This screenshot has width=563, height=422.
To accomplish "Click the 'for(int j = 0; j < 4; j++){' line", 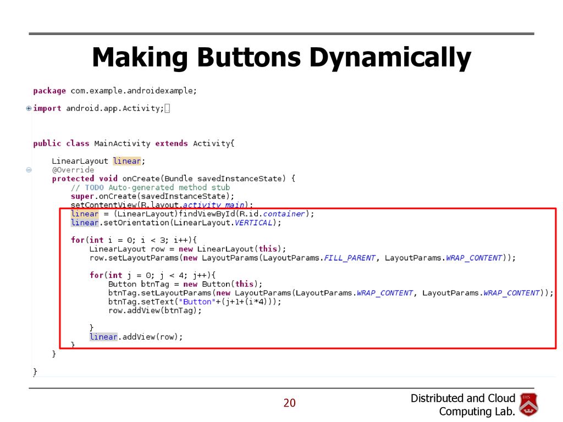I will pos(153,275).
